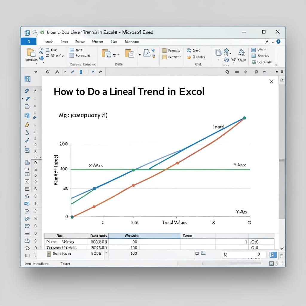Click the blue save-like icon in left sidebar
Viewport: 306px width, 306px height.
click(27, 116)
